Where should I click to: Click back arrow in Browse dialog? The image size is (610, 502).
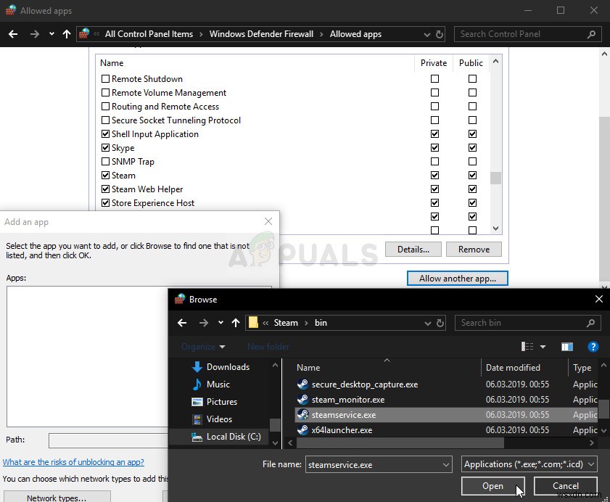point(182,323)
